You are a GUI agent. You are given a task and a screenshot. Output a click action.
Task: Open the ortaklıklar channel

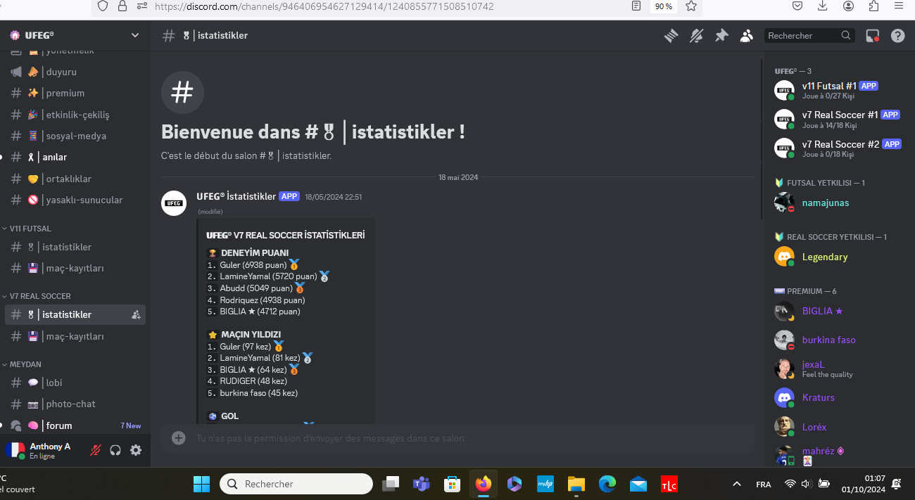pyautogui.click(x=75, y=179)
